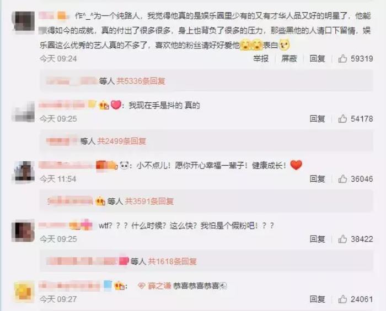Screen dimensions: 386x311
Task: Open avatar of the 11:54 commenter
Action: point(23,172)
